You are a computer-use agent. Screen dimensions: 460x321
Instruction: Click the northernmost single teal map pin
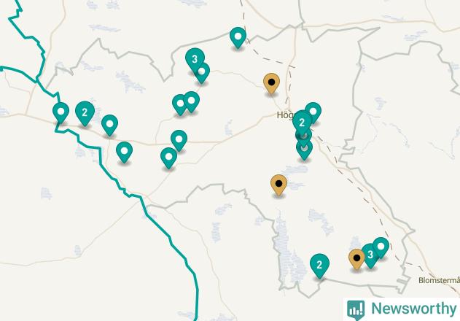238,37
